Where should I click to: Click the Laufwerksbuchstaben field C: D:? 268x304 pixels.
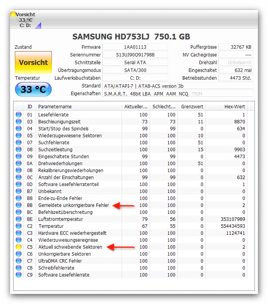tap(135, 78)
